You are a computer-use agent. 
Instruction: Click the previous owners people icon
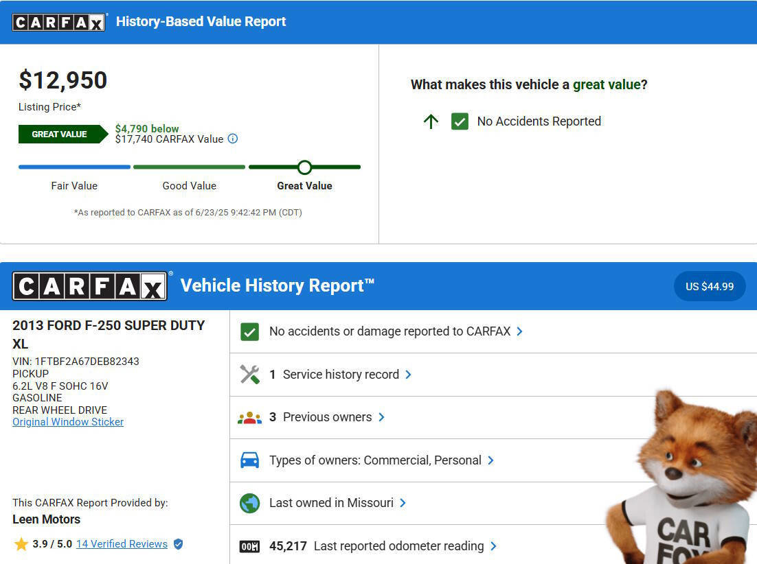point(249,417)
